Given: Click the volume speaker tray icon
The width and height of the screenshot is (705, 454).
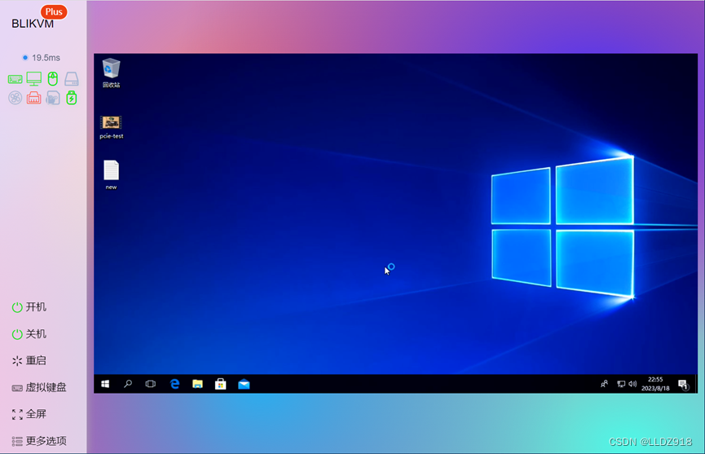Looking at the screenshot, I should (632, 384).
